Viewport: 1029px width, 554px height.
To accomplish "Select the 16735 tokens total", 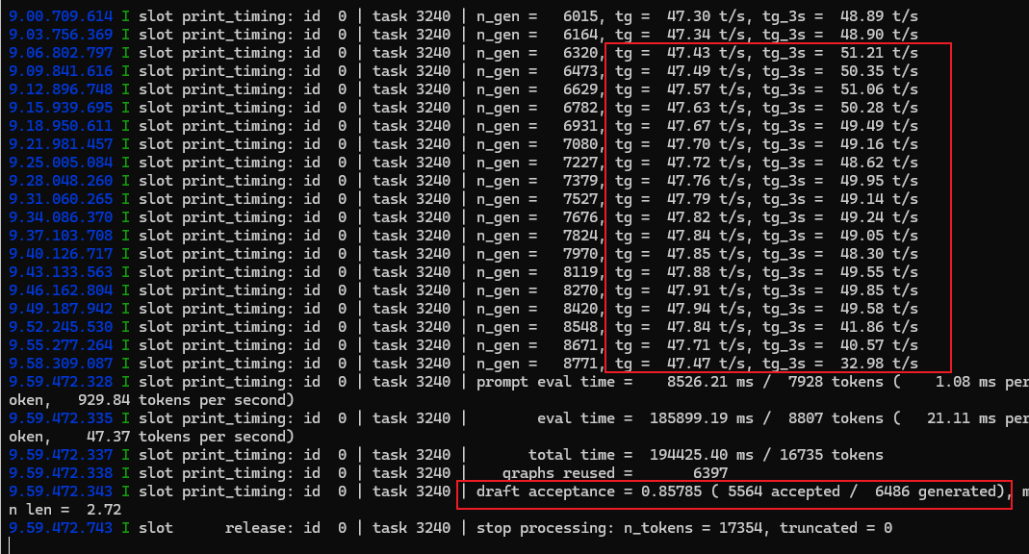I will click(x=831, y=455).
